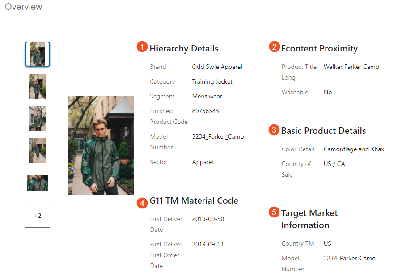Select the third jacket thumbnail

click(38, 119)
